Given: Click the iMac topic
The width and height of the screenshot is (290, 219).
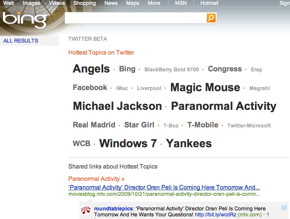Looking at the screenshot, I should coord(122,88).
